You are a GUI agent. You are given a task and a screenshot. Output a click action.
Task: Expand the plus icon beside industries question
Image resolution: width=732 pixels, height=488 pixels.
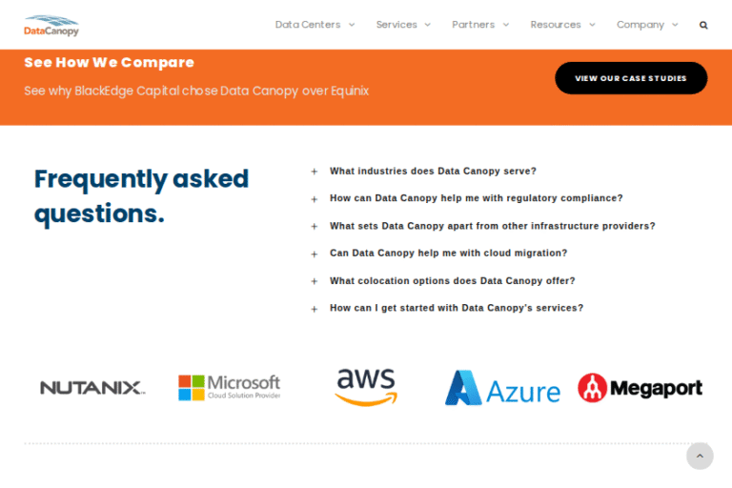(315, 173)
